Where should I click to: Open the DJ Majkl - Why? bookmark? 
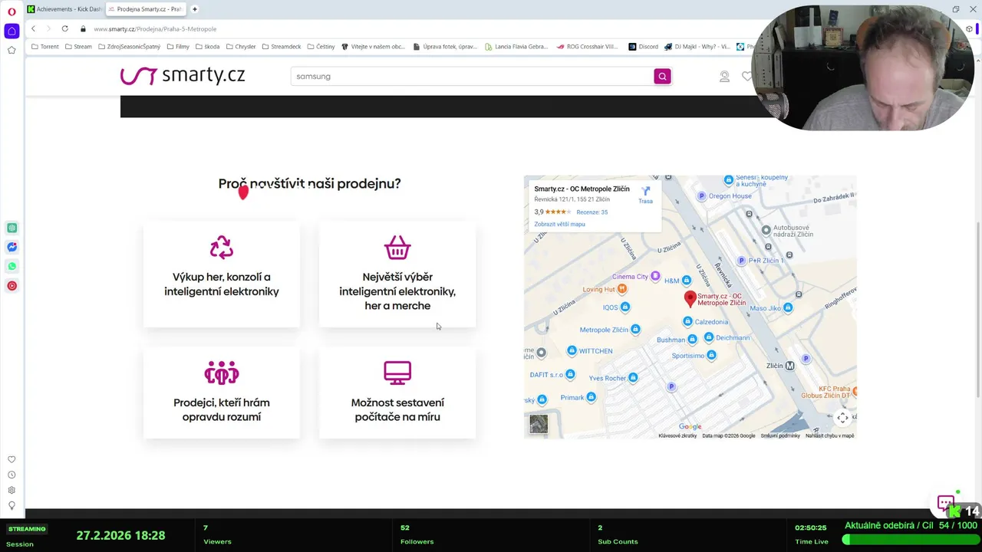(x=697, y=47)
